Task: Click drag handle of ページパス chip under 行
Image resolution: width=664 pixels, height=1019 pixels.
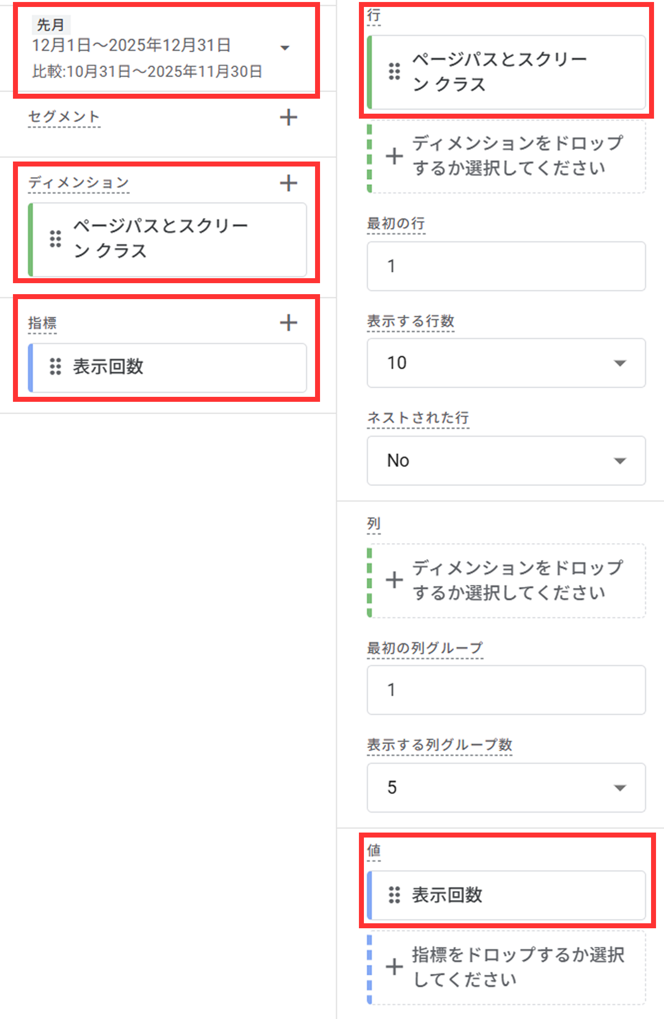Action: point(394,71)
